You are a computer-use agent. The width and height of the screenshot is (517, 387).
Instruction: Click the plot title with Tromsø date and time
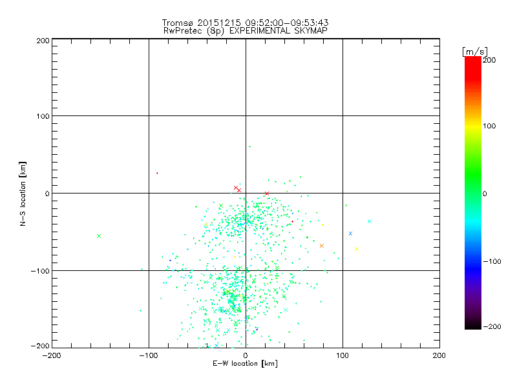pos(245,23)
